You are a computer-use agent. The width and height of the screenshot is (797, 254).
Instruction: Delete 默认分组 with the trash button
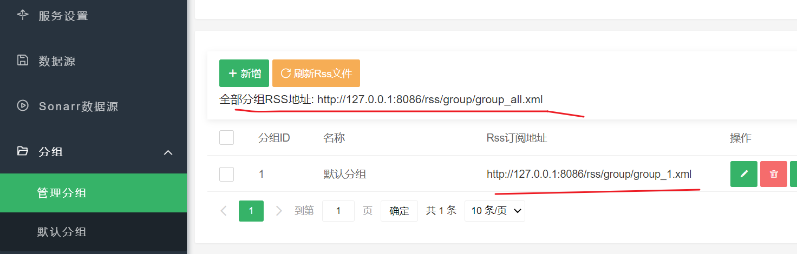tap(774, 174)
